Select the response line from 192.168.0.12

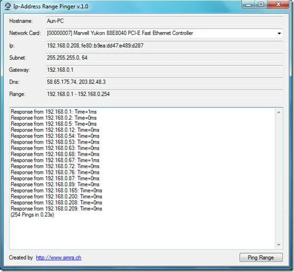point(55,130)
